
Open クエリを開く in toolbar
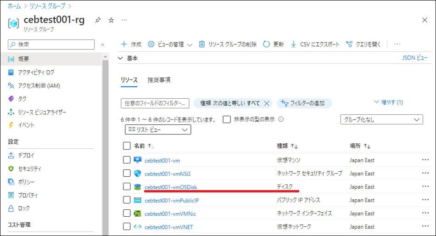tap(363, 44)
